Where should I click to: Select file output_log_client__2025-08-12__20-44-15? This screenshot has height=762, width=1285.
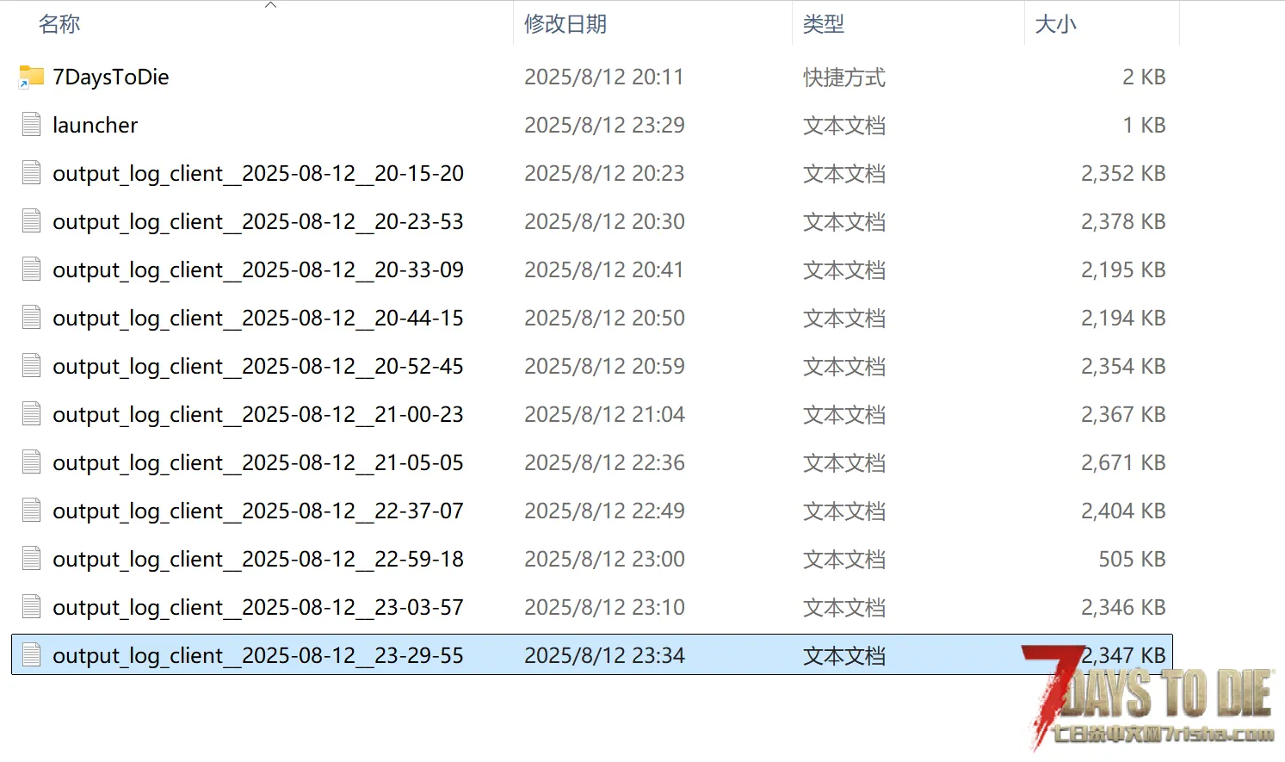[x=258, y=319]
